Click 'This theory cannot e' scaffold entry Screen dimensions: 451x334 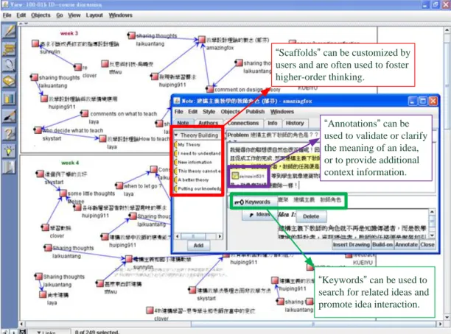click(199, 171)
